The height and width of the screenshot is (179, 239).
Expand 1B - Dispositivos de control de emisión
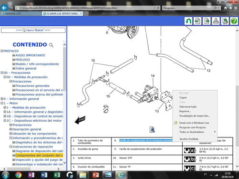5,116
